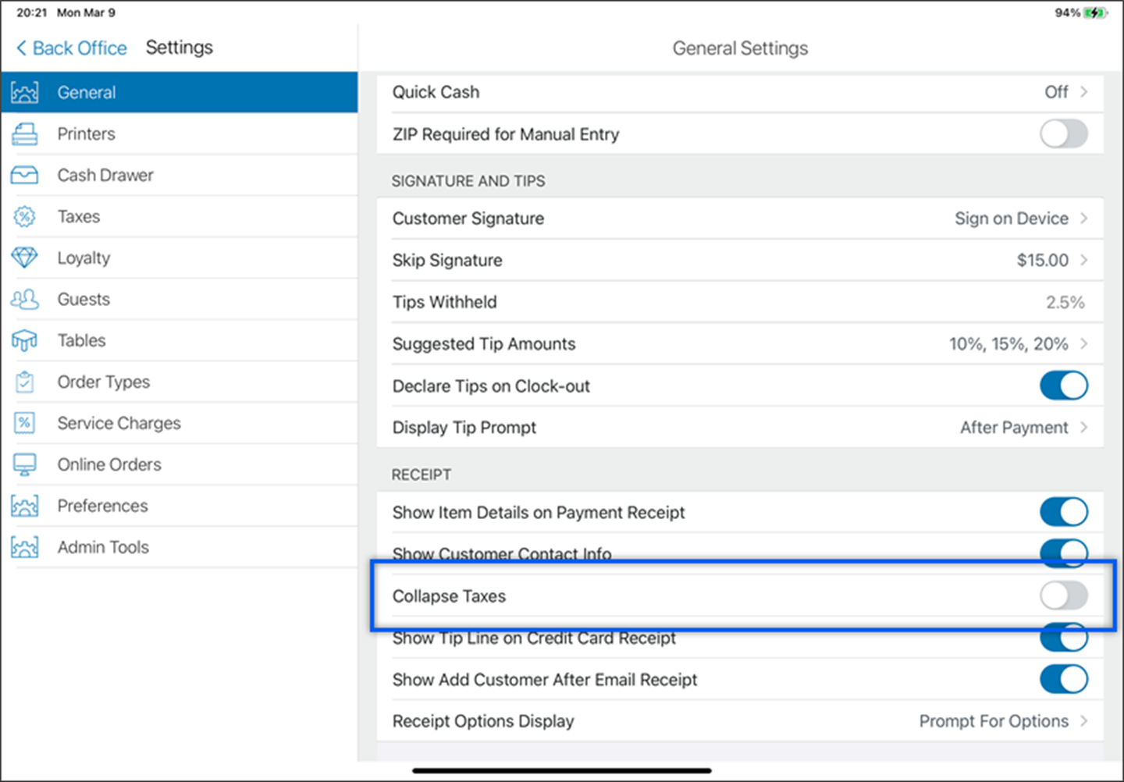Click the Loyalty diamond icon
The width and height of the screenshot is (1124, 782).
pyautogui.click(x=24, y=258)
